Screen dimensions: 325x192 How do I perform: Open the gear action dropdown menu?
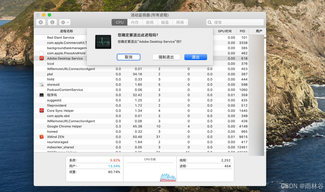pyautogui.click(x=65, y=22)
